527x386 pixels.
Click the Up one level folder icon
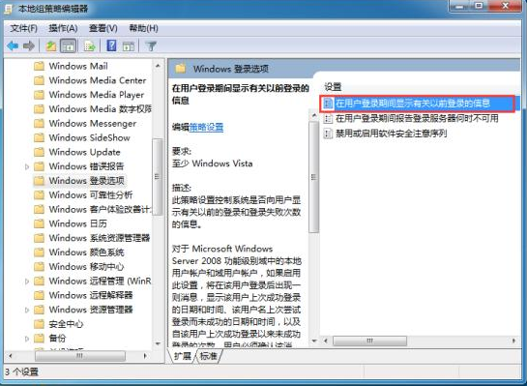pos(51,46)
